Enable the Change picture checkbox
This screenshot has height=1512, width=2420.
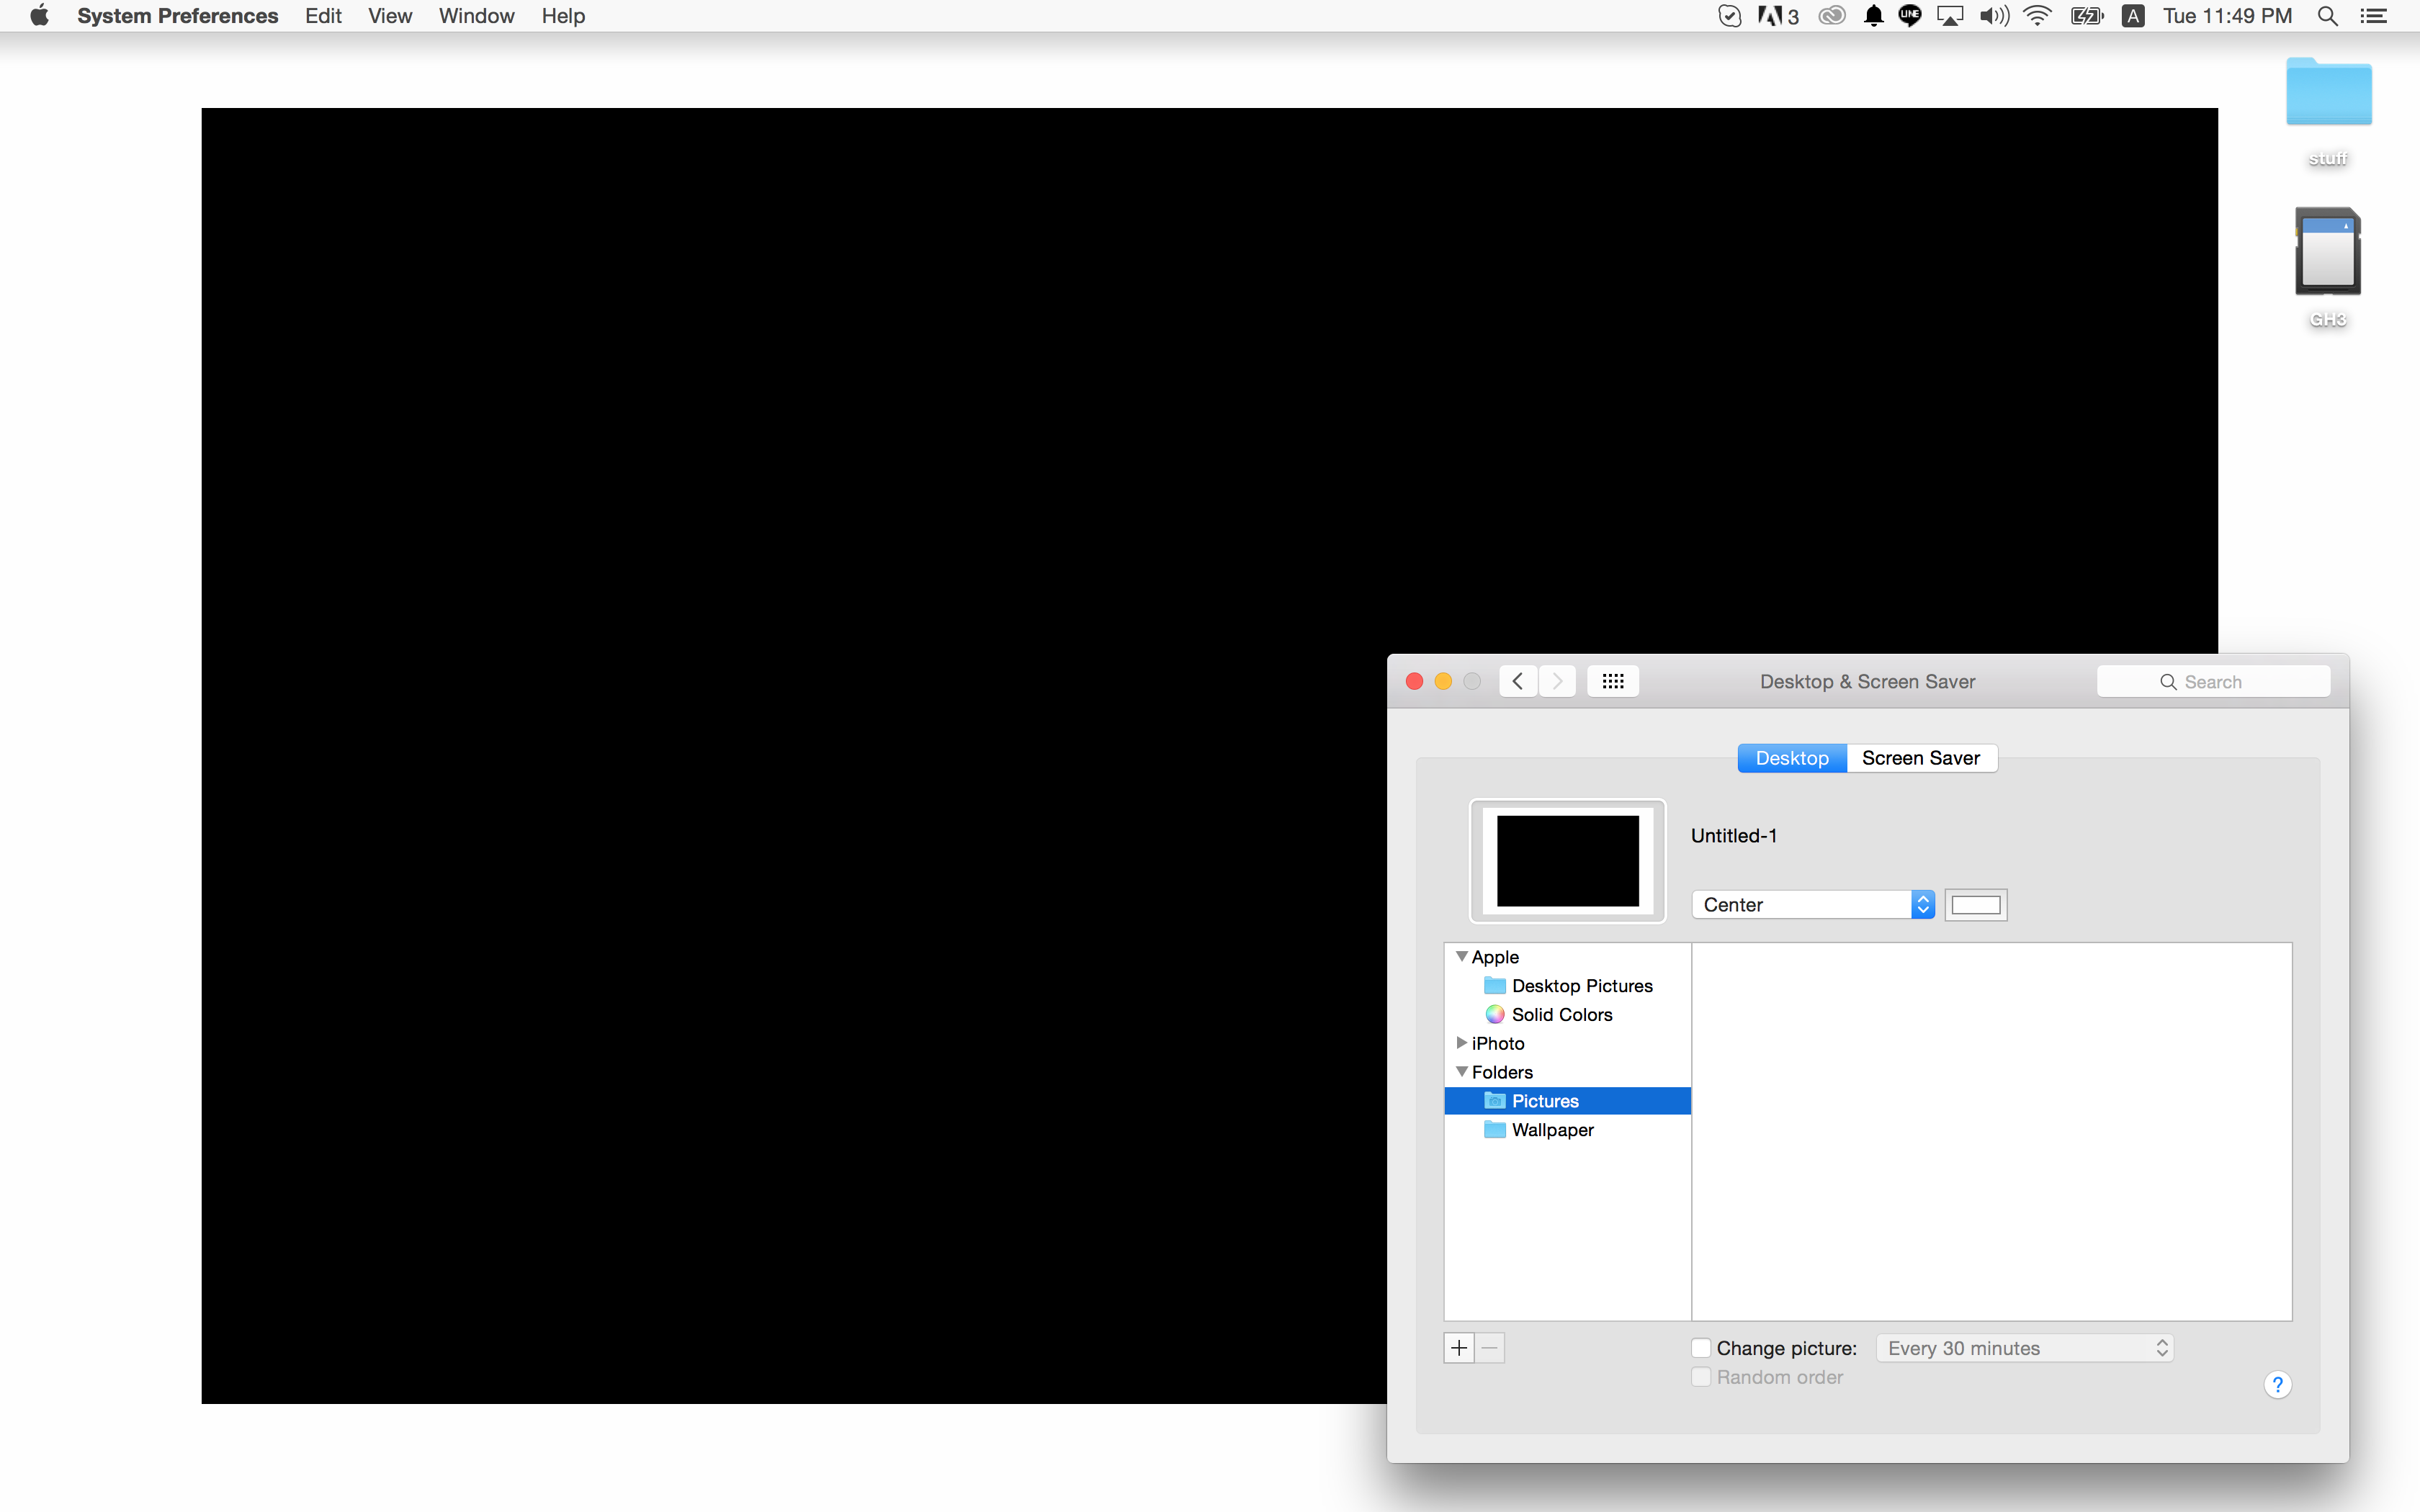pyautogui.click(x=1701, y=1348)
